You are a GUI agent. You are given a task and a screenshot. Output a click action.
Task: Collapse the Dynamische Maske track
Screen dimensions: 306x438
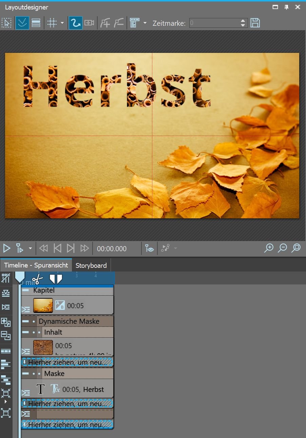click(25, 321)
